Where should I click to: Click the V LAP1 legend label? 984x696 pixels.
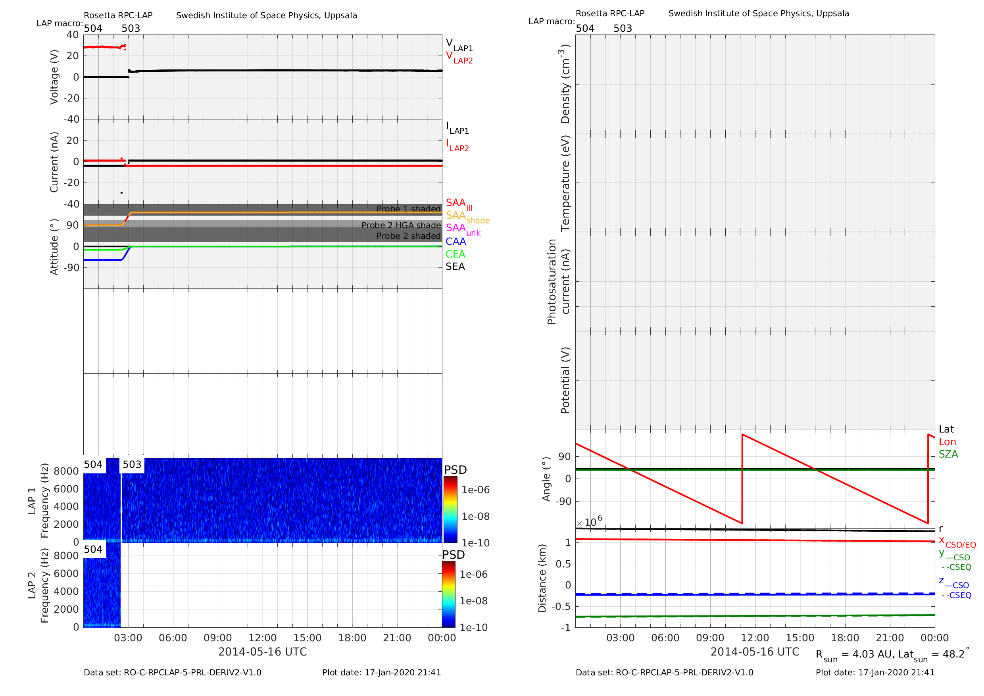click(x=459, y=45)
